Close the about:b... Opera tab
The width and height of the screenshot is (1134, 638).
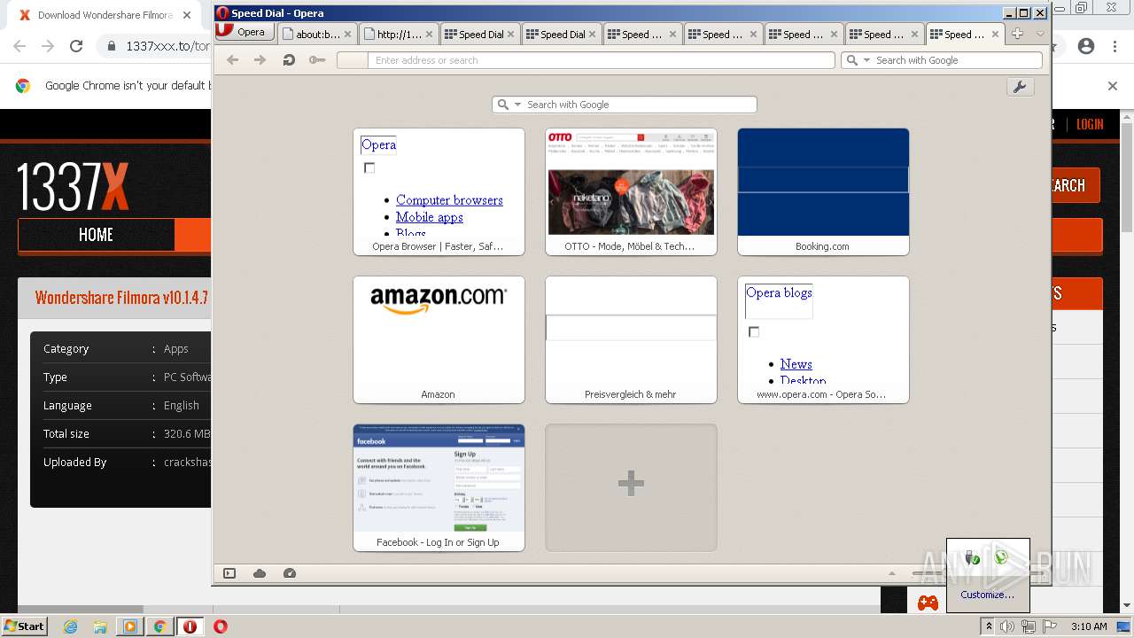coord(347,35)
